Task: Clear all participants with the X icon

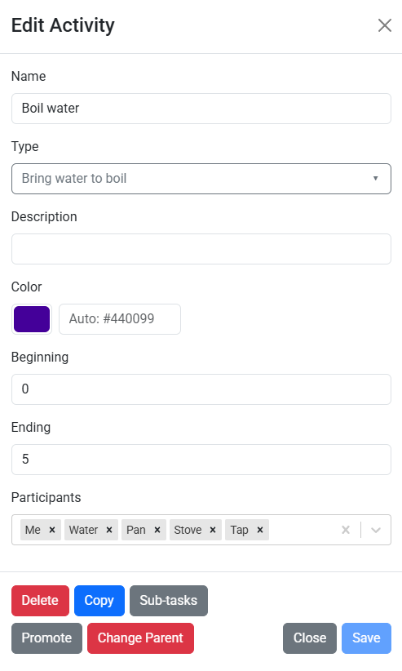Action: pos(346,530)
